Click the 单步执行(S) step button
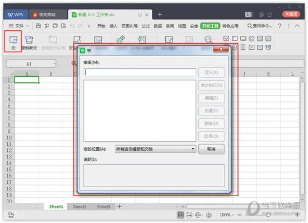Image resolution: width=308 pixels, height=223 pixels. click(x=211, y=85)
